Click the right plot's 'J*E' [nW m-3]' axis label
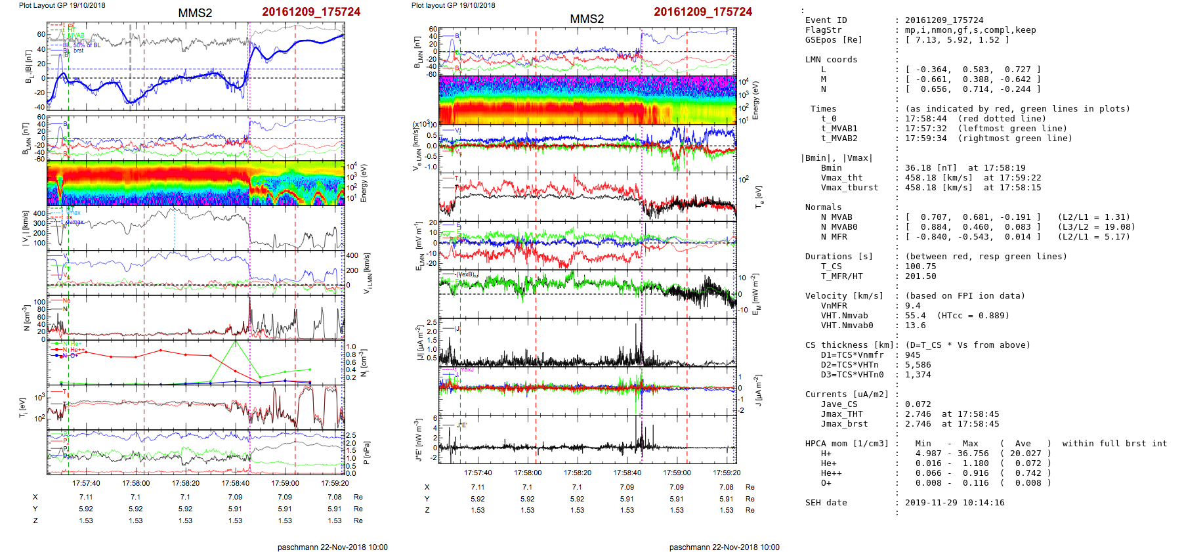This screenshot has height=552, width=1184. point(417,440)
